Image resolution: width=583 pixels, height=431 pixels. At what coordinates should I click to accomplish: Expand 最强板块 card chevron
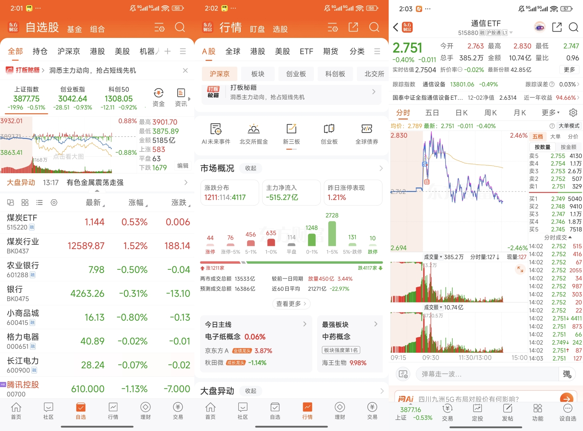376,324
